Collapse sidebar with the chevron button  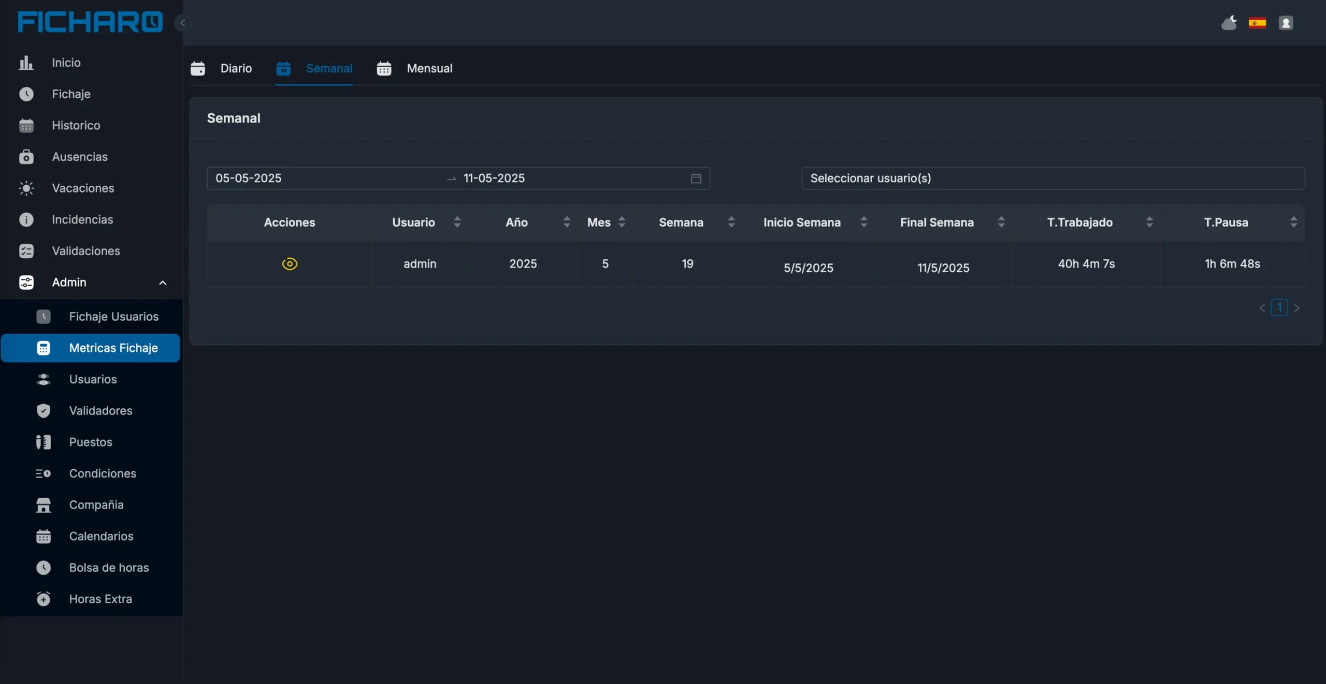click(x=183, y=23)
